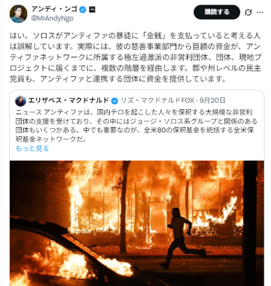This screenshot has width=271, height=286.
Task: Open Elizabeth MacDonald's small avatar
Action: coord(21,101)
